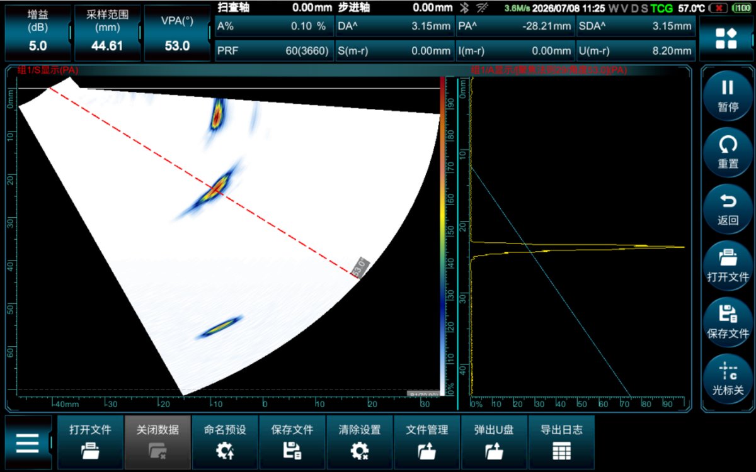Tap the battery level indicator

click(x=742, y=8)
